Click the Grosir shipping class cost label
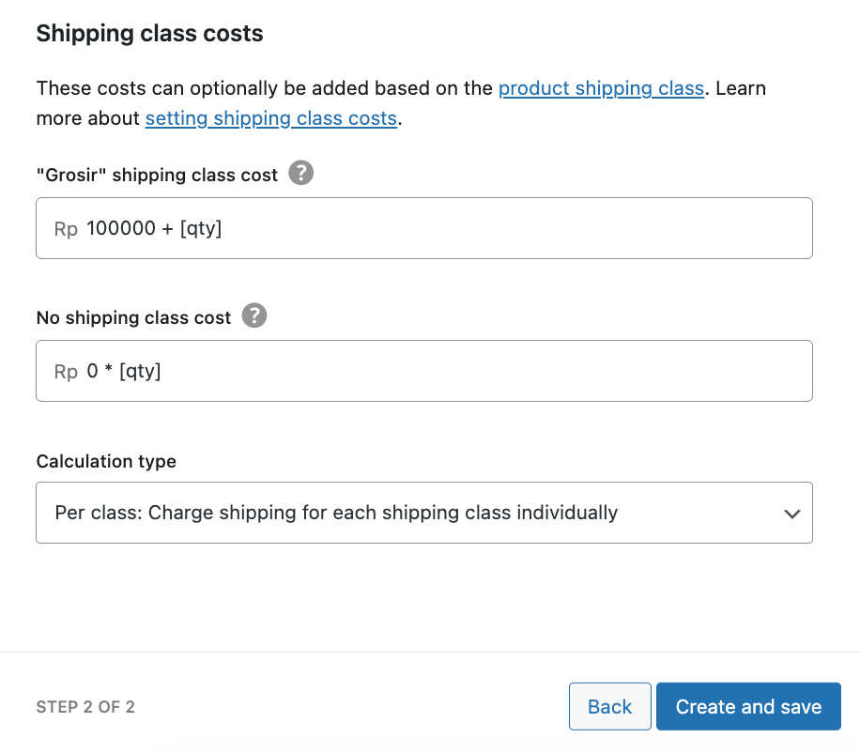Image resolution: width=860 pixels, height=753 pixels. point(156,175)
